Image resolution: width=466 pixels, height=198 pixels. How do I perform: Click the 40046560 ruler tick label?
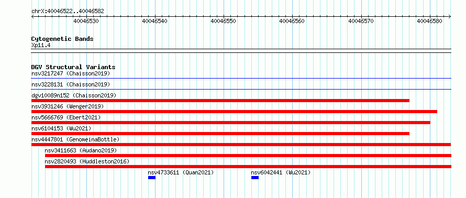tap(292, 21)
